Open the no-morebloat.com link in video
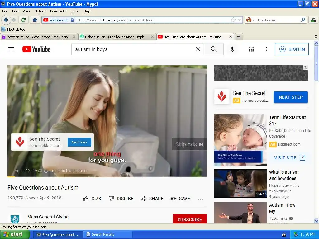This screenshot has height=239, width=319. (x=69, y=171)
